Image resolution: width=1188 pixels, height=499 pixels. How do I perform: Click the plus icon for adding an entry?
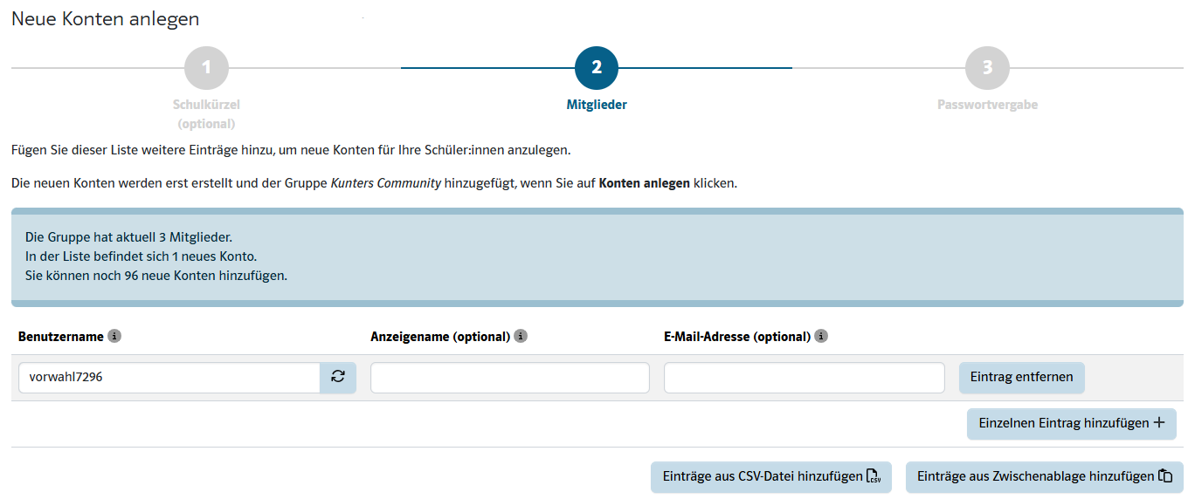[x=1159, y=423]
